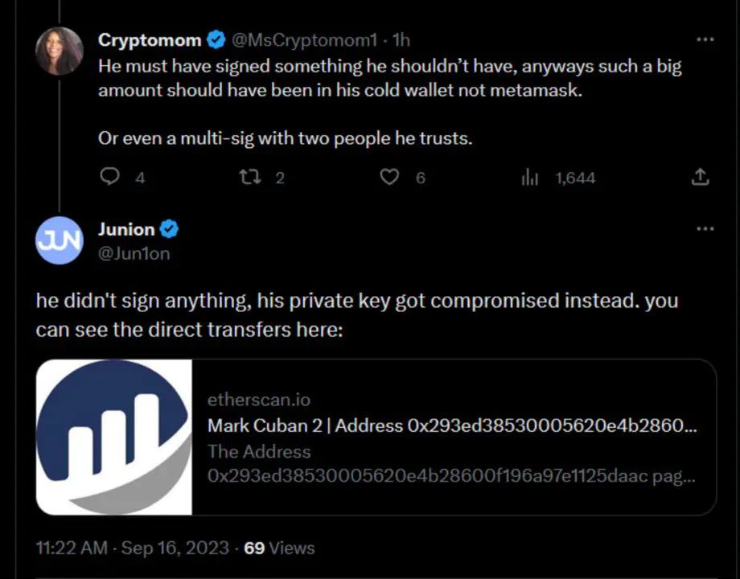Viewport: 740px width, 579px height.
Task: Click the Cryptomom display name
Action: tap(150, 39)
